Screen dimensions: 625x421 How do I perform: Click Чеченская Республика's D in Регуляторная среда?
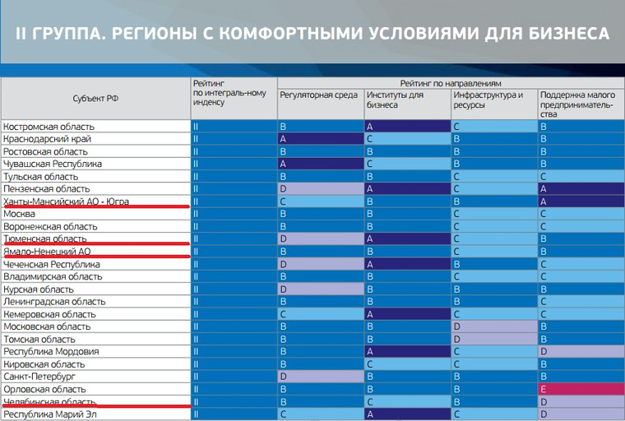click(321, 264)
